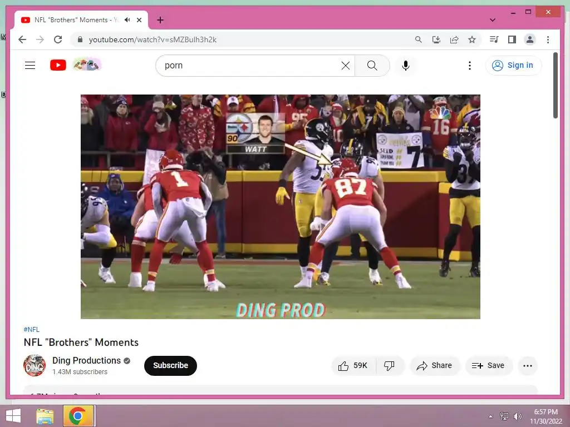570x427 pixels.
Task: Click Sign in button
Action: point(513,66)
